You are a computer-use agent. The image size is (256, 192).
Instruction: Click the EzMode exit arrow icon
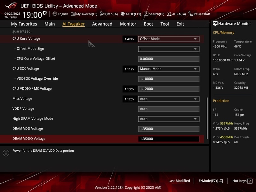tap(220, 181)
